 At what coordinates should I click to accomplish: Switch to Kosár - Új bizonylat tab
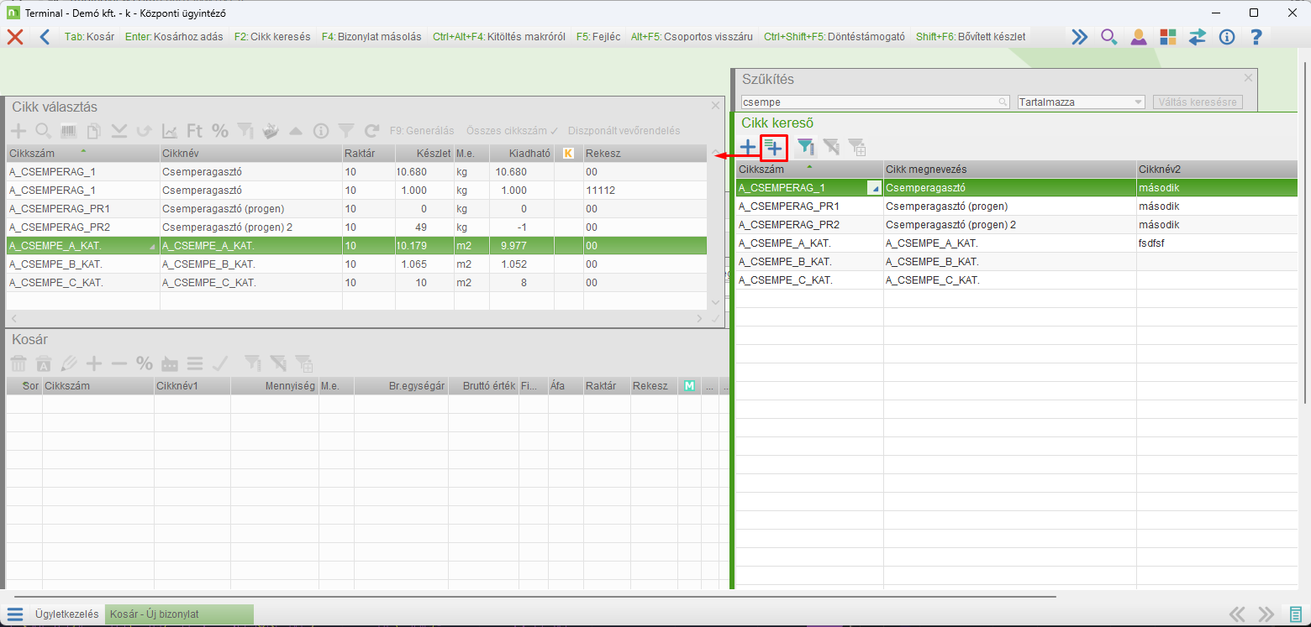[179, 614]
